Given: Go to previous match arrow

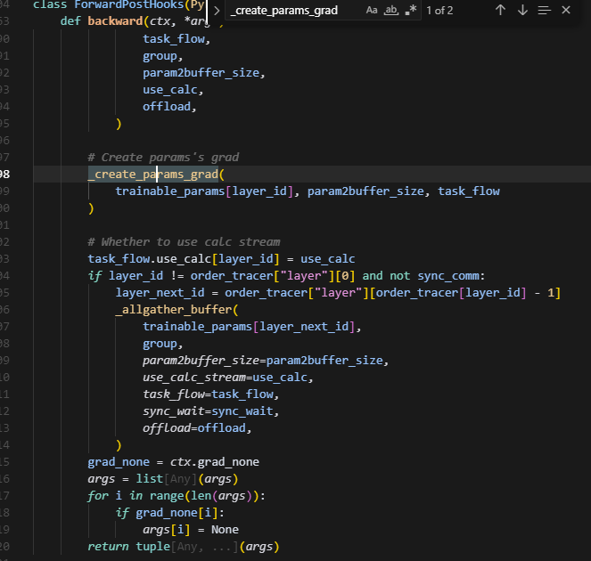Looking at the screenshot, I should (500, 11).
